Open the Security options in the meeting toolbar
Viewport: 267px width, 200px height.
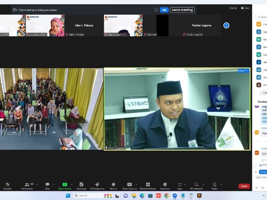pyautogui.click(x=7, y=186)
